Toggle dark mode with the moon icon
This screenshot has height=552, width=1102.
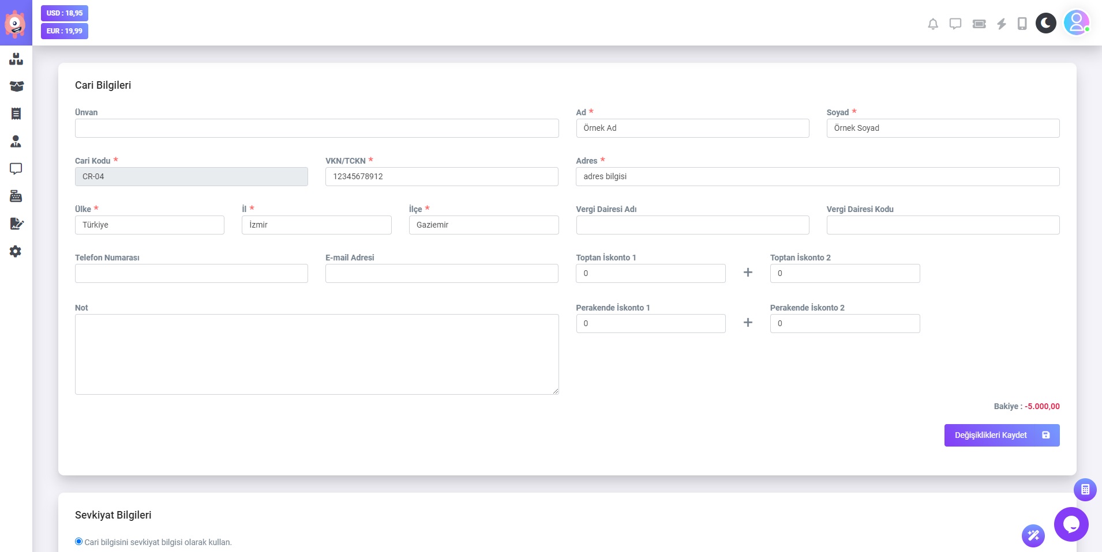click(x=1045, y=23)
